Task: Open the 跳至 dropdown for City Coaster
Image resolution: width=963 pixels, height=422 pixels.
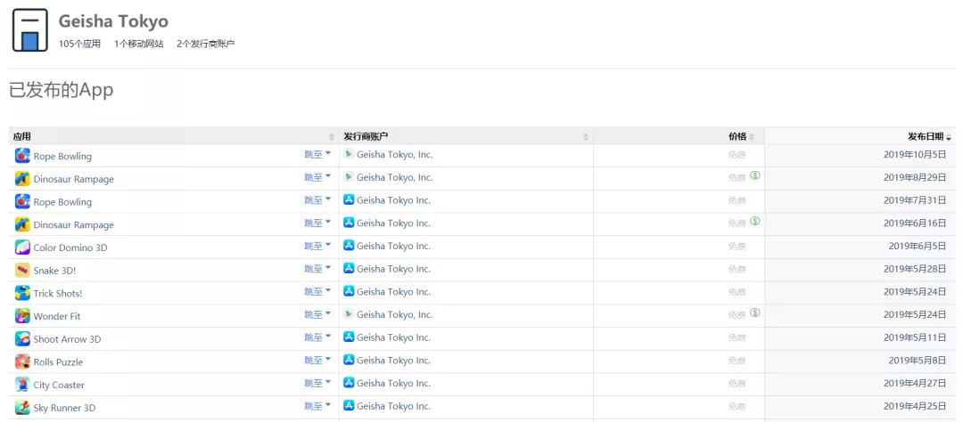Action: pyautogui.click(x=317, y=384)
